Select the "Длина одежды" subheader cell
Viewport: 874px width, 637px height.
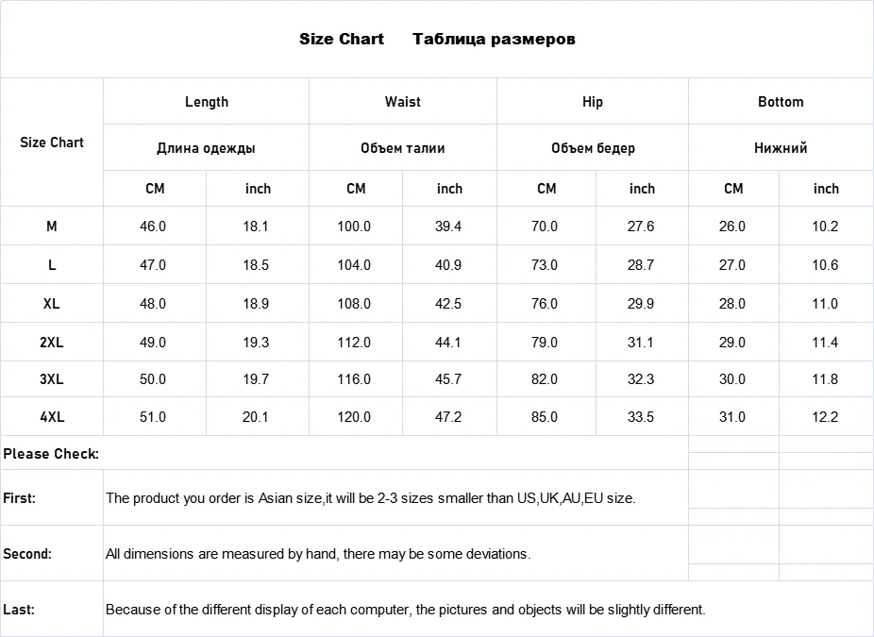pos(206,148)
